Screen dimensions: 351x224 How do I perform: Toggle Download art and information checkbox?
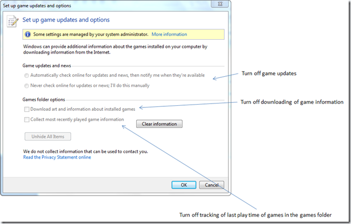(27, 109)
